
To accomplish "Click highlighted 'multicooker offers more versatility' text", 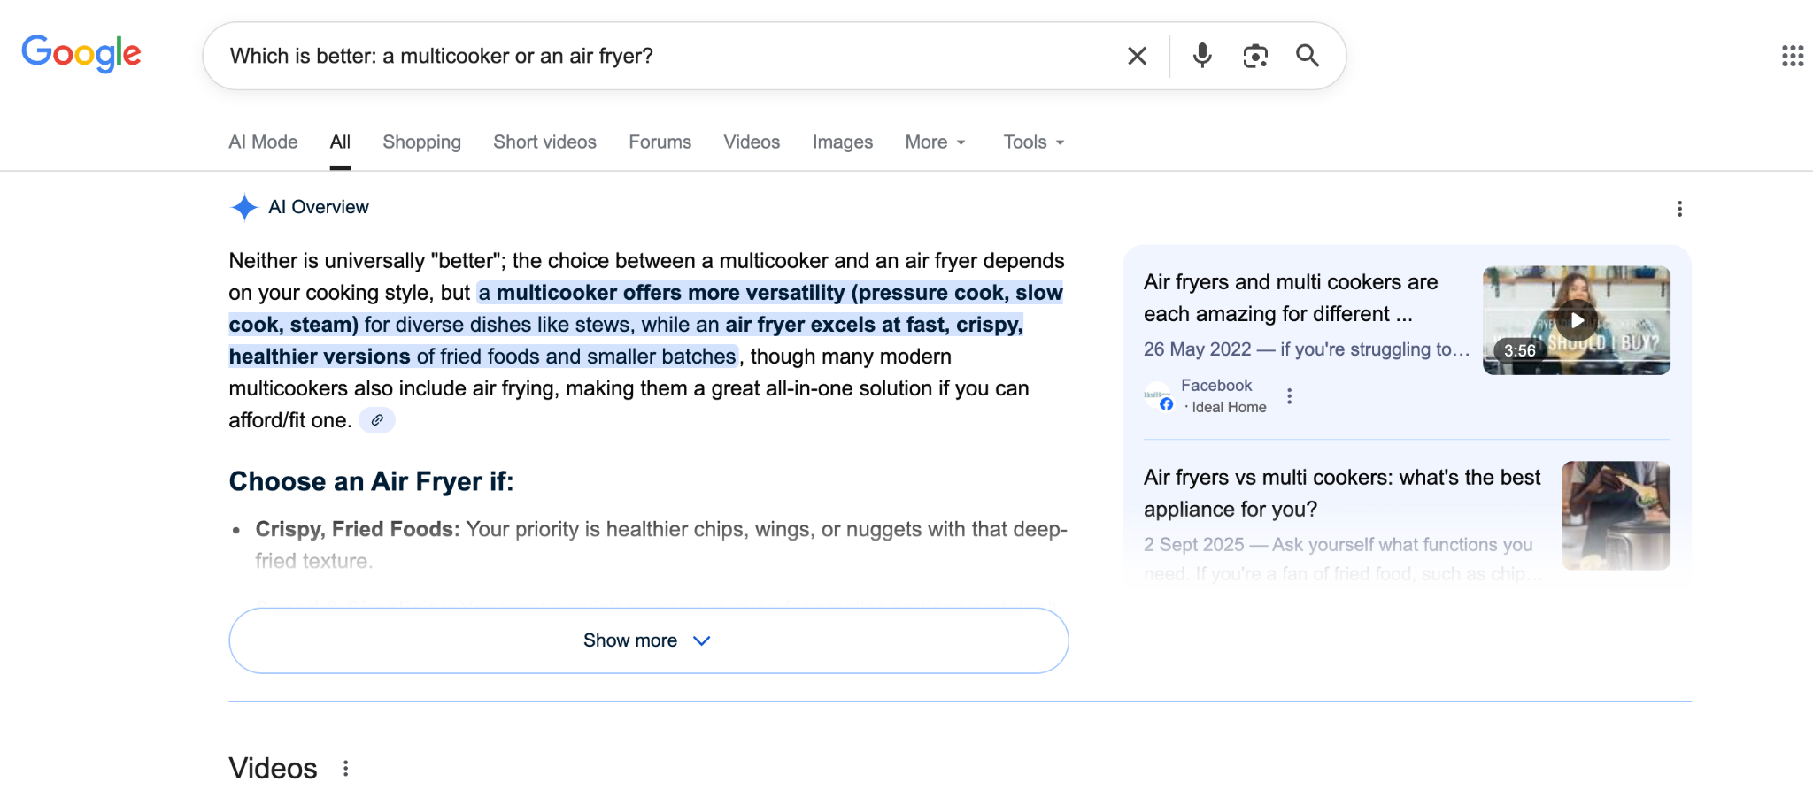I will (x=670, y=293).
